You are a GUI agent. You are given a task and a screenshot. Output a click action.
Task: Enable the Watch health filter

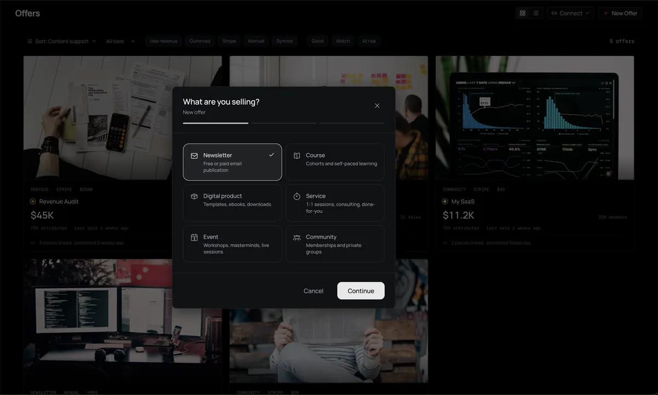tap(343, 41)
